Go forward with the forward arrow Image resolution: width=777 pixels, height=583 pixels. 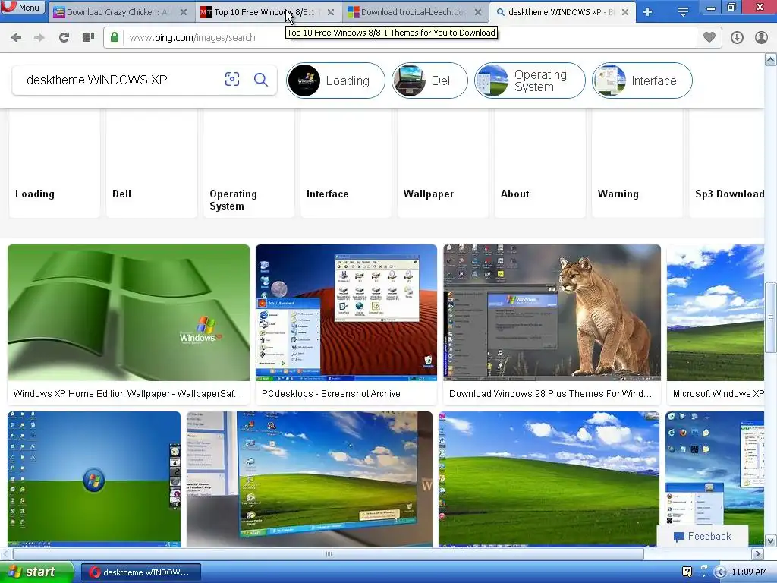tap(39, 37)
